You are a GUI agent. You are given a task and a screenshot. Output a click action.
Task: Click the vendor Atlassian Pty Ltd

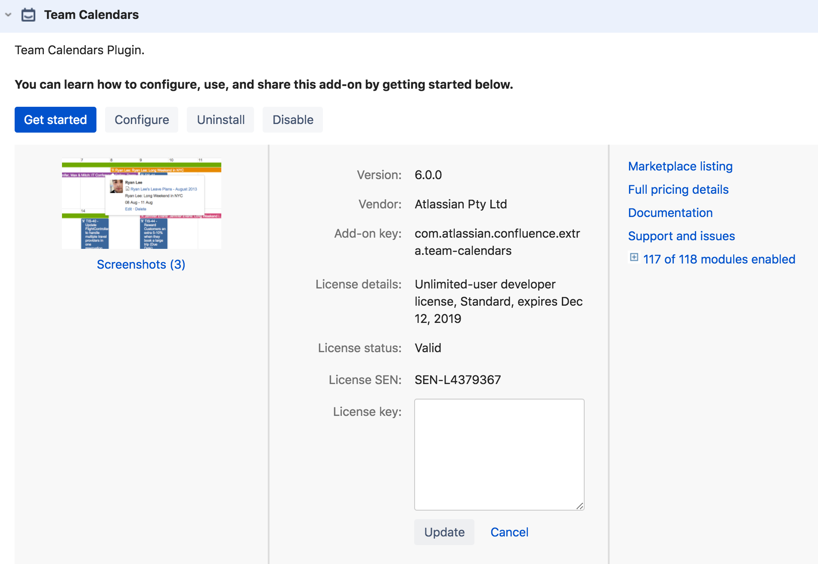pyautogui.click(x=461, y=204)
